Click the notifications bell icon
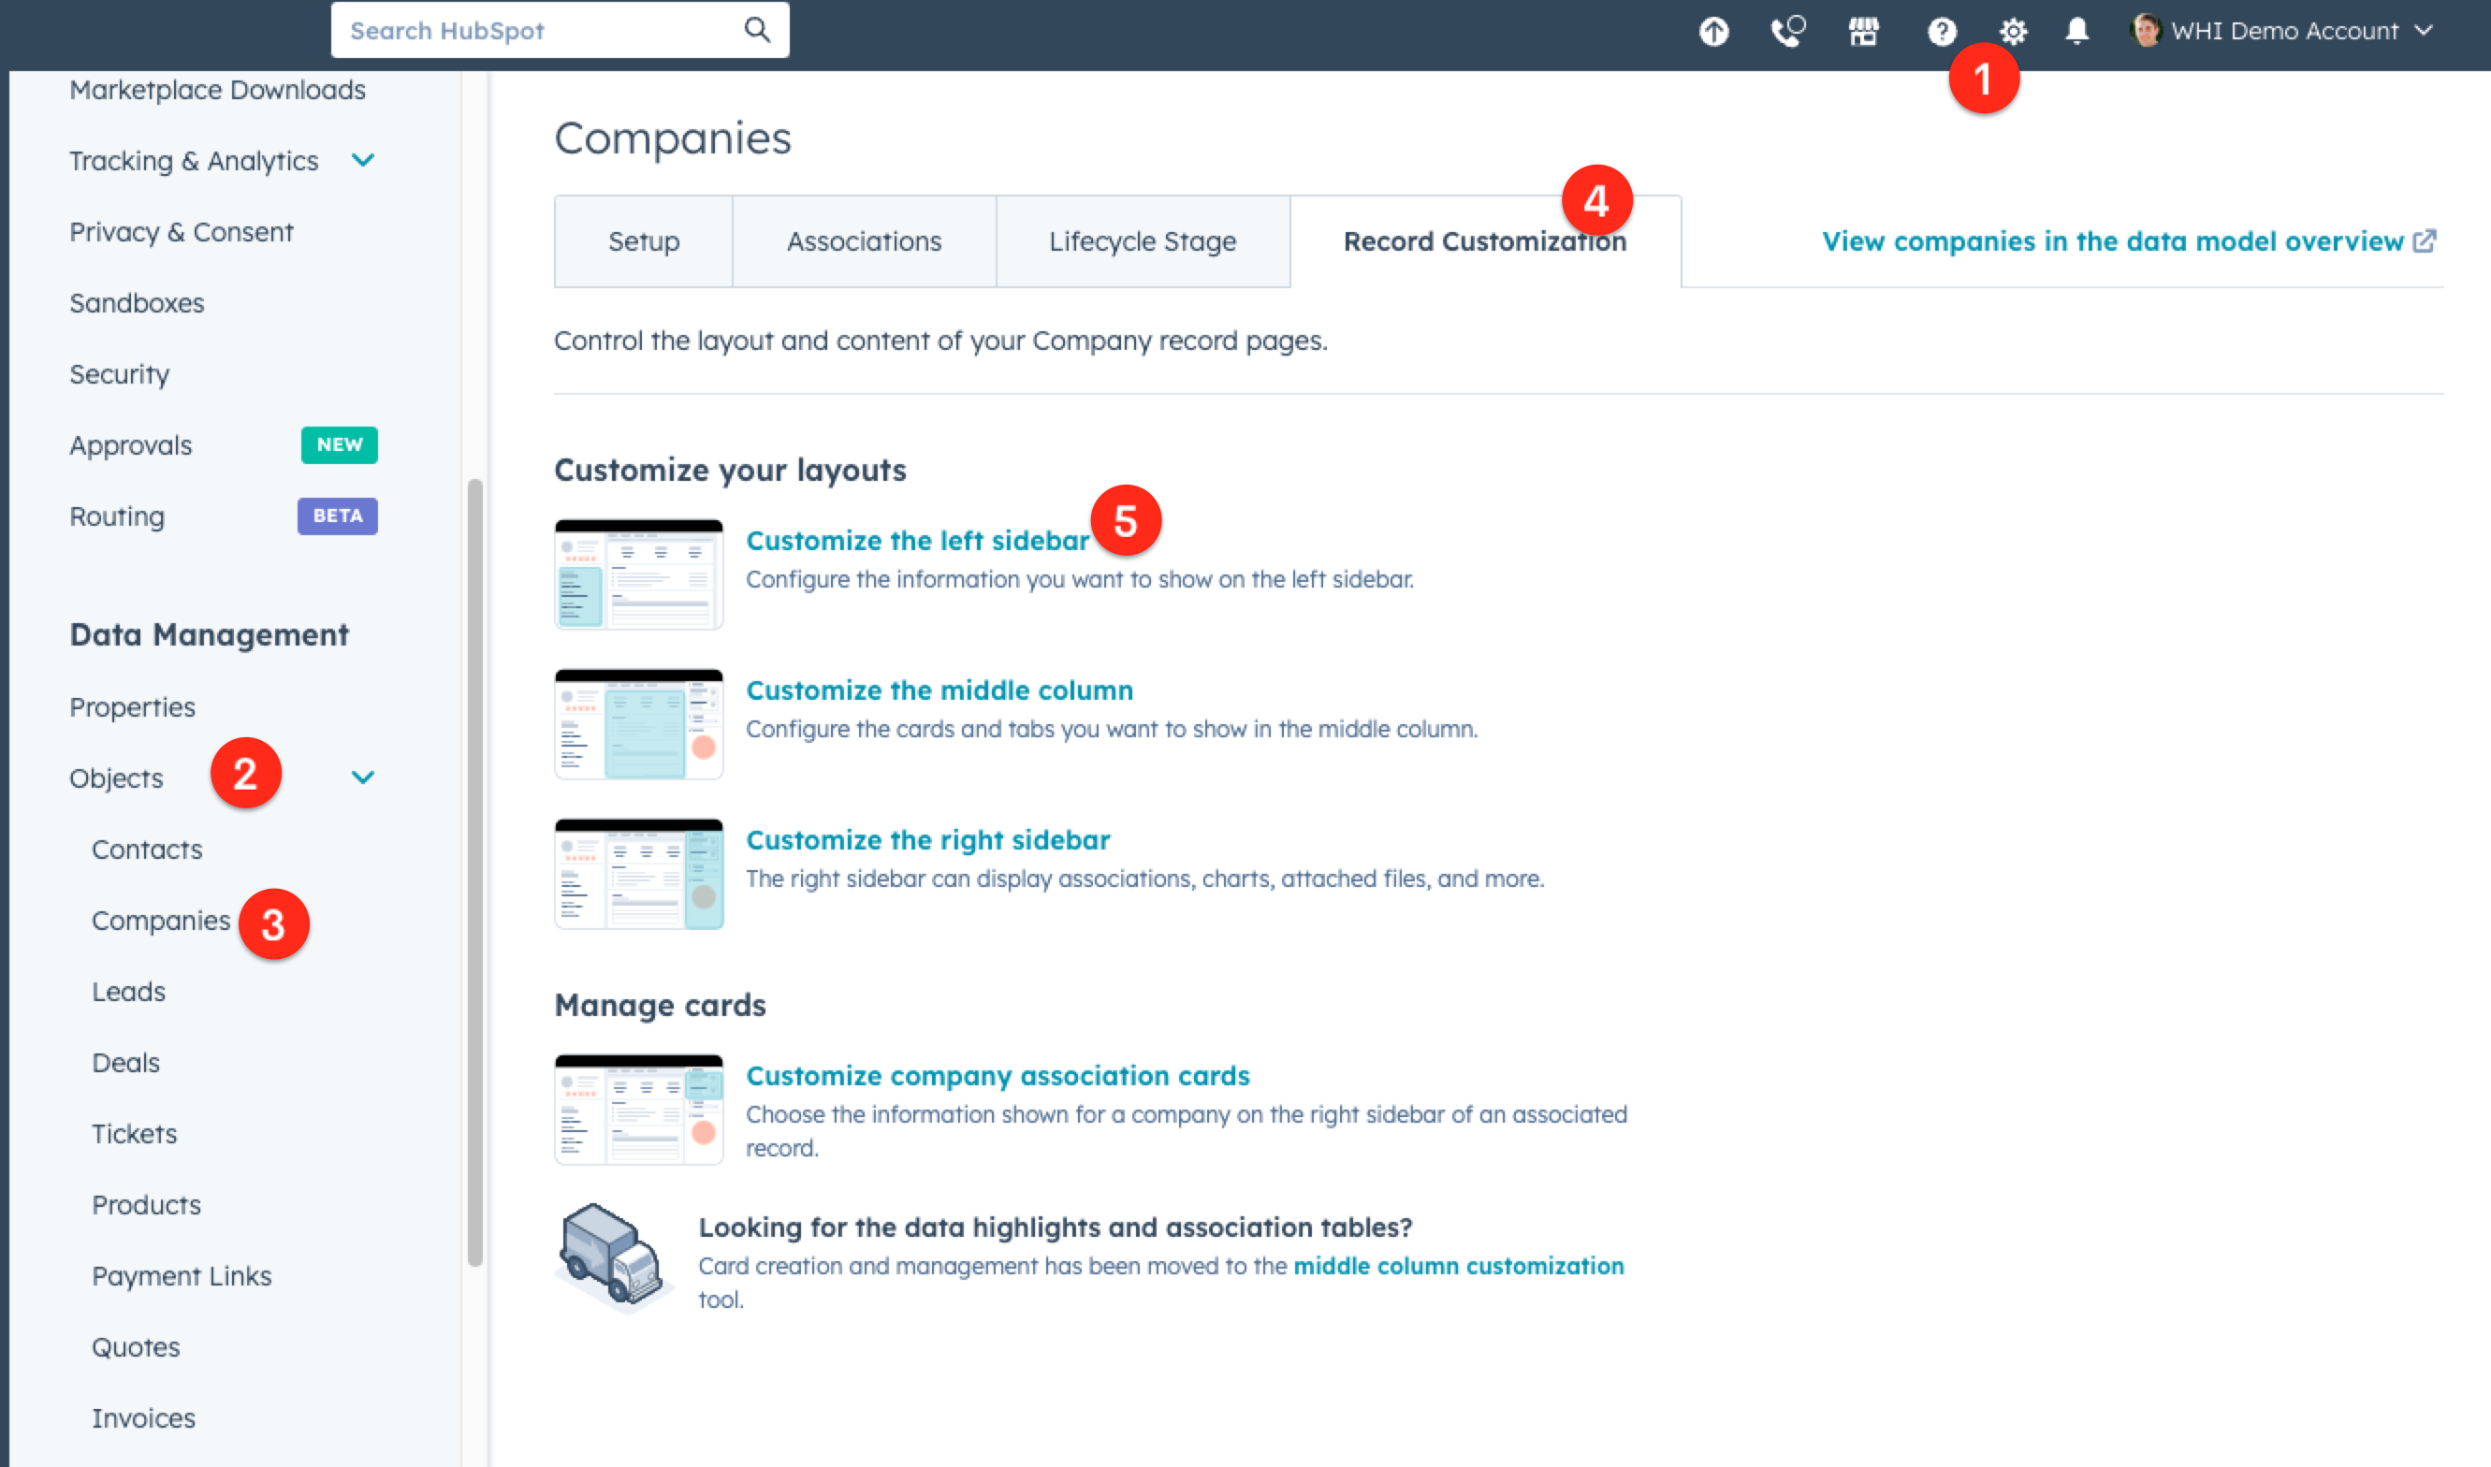This screenshot has width=2491, height=1467. point(2076,31)
